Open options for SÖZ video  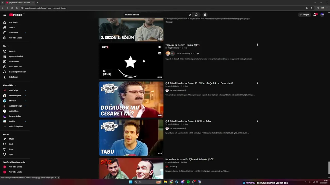(x=257, y=159)
